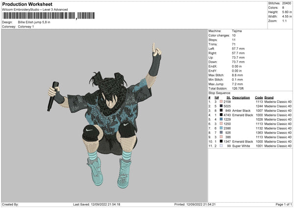The image size is (294, 208).
Task: Click the 'Stop Sequence:' heading
Action: 220,93
